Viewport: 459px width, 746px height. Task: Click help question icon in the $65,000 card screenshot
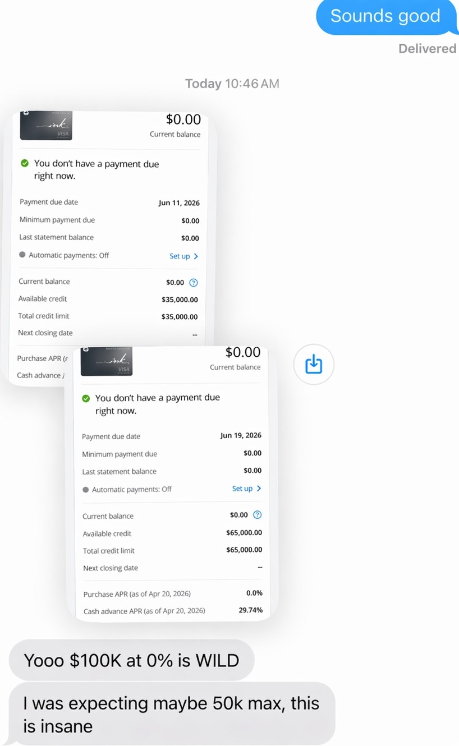(257, 515)
